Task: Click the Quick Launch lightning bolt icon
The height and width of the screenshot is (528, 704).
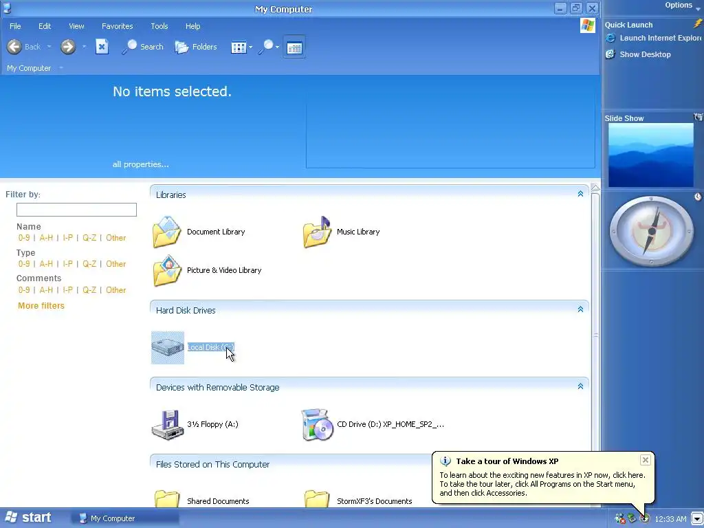Action: pos(698,24)
